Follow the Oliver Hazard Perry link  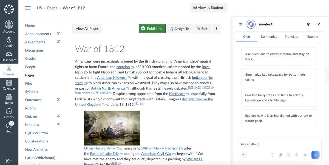pos(99,148)
